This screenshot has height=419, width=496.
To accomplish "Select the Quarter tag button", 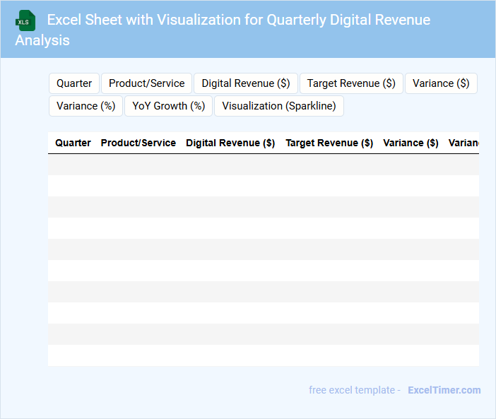I will [x=74, y=83].
